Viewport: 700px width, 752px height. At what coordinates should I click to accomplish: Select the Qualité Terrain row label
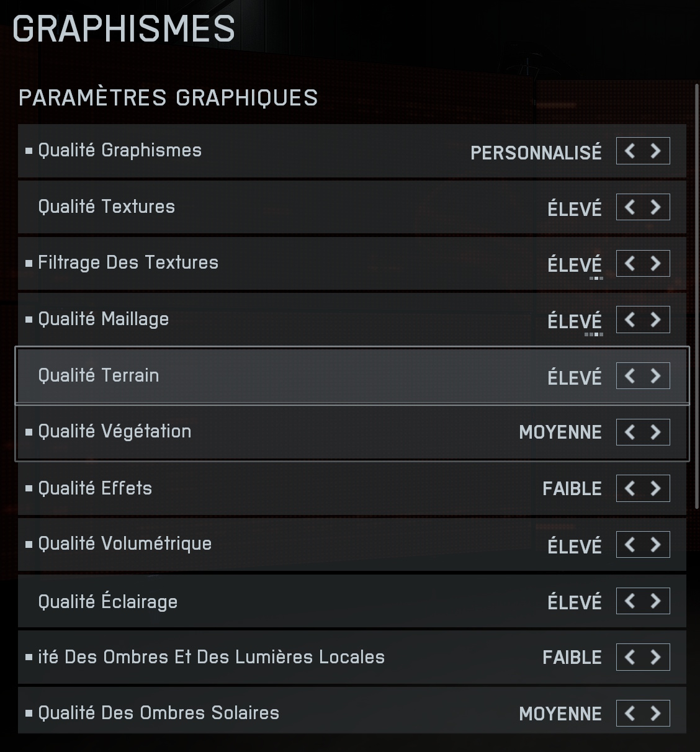click(x=99, y=375)
